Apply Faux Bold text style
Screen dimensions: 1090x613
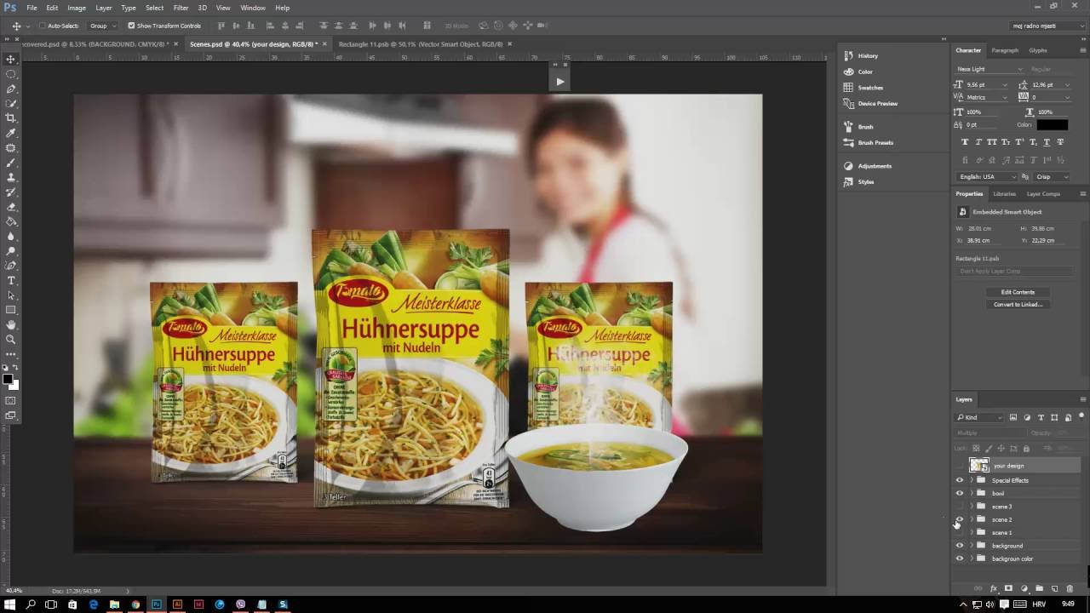pyautogui.click(x=965, y=142)
